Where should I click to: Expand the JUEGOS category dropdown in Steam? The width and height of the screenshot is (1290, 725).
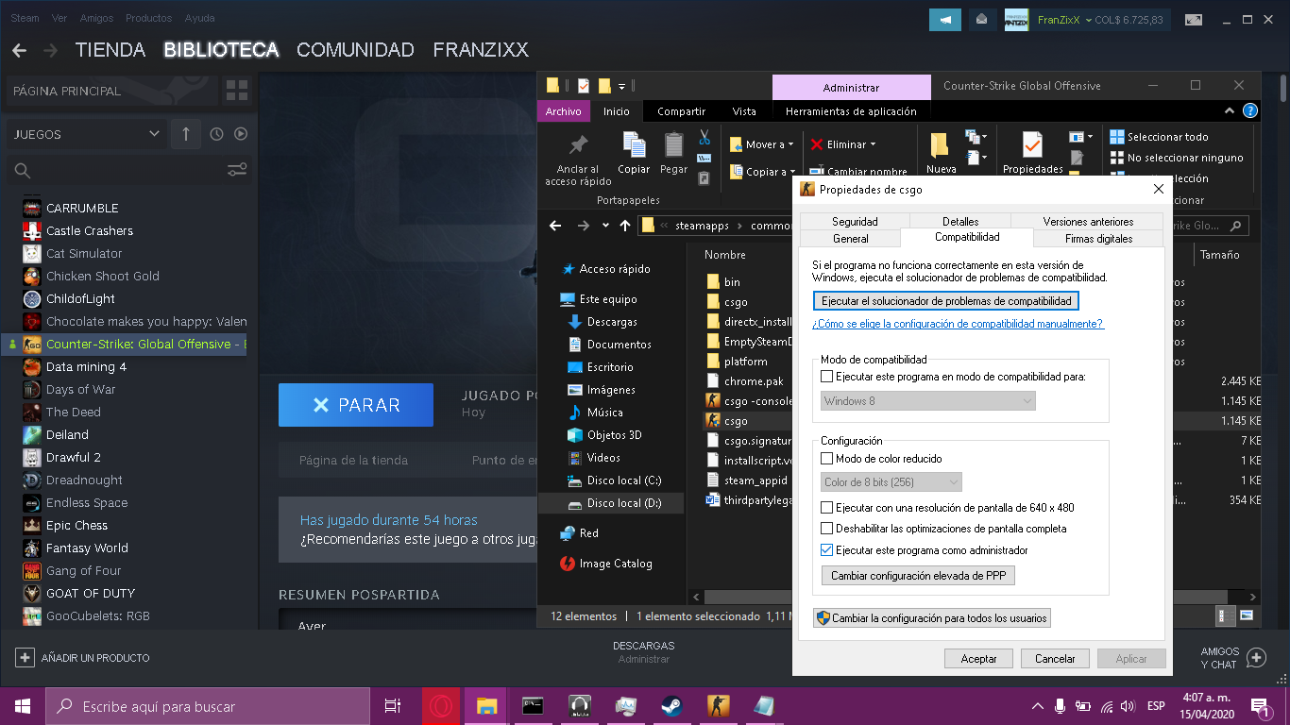coord(155,134)
